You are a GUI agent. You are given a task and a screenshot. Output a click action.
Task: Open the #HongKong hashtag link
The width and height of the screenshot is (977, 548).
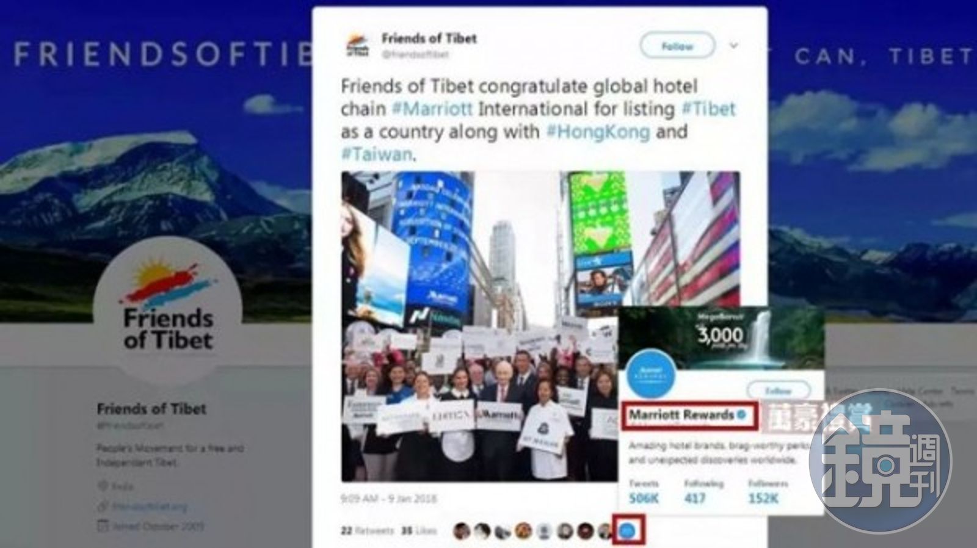597,131
